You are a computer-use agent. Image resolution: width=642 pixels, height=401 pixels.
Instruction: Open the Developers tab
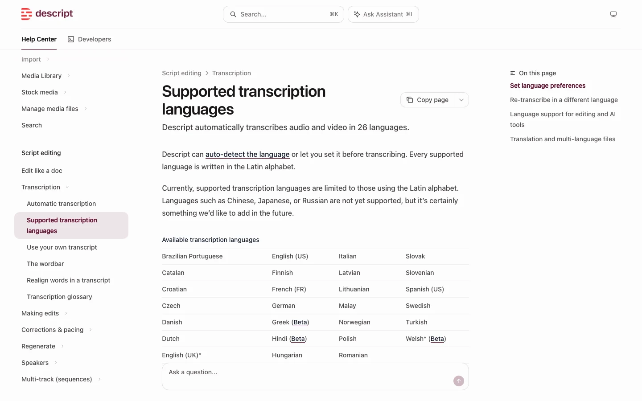coord(90,39)
